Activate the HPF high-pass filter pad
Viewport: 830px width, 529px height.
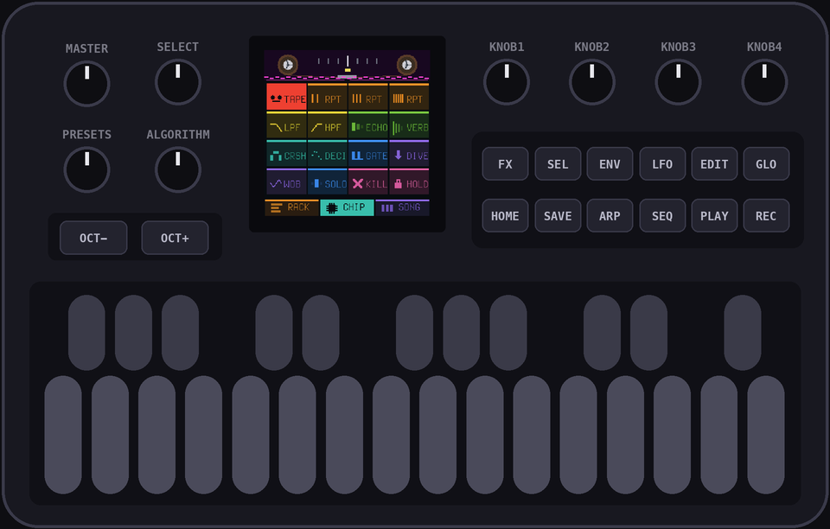327,125
